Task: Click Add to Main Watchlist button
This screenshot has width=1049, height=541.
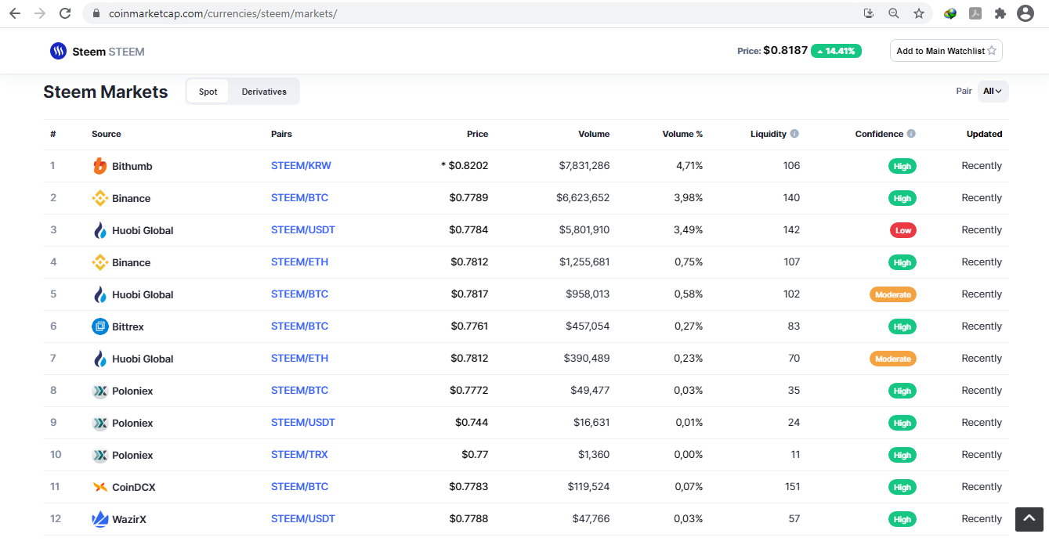Action: click(x=946, y=51)
